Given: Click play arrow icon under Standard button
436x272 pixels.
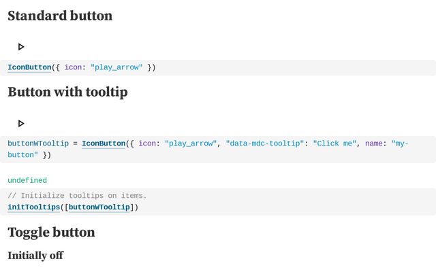Looking at the screenshot, I should [x=21, y=47].
